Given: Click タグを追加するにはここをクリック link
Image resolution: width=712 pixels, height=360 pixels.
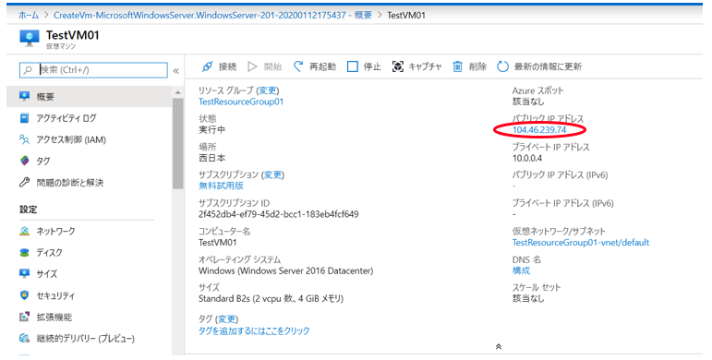Looking at the screenshot, I should coord(254,330).
